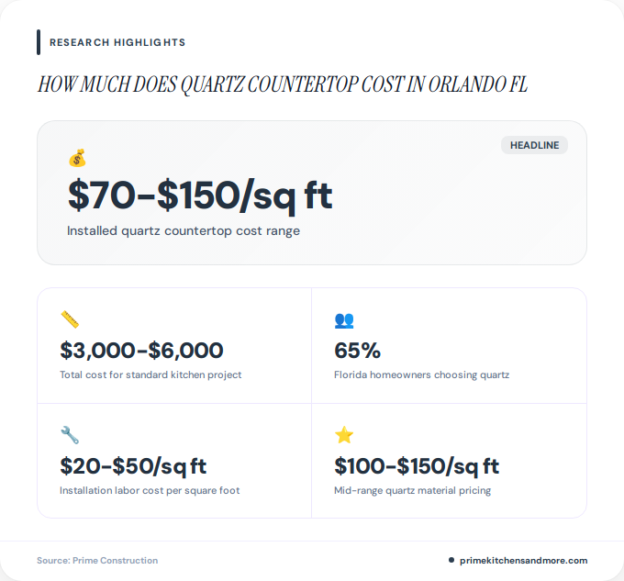
Task: Click the gold star icon
Action: point(344,435)
